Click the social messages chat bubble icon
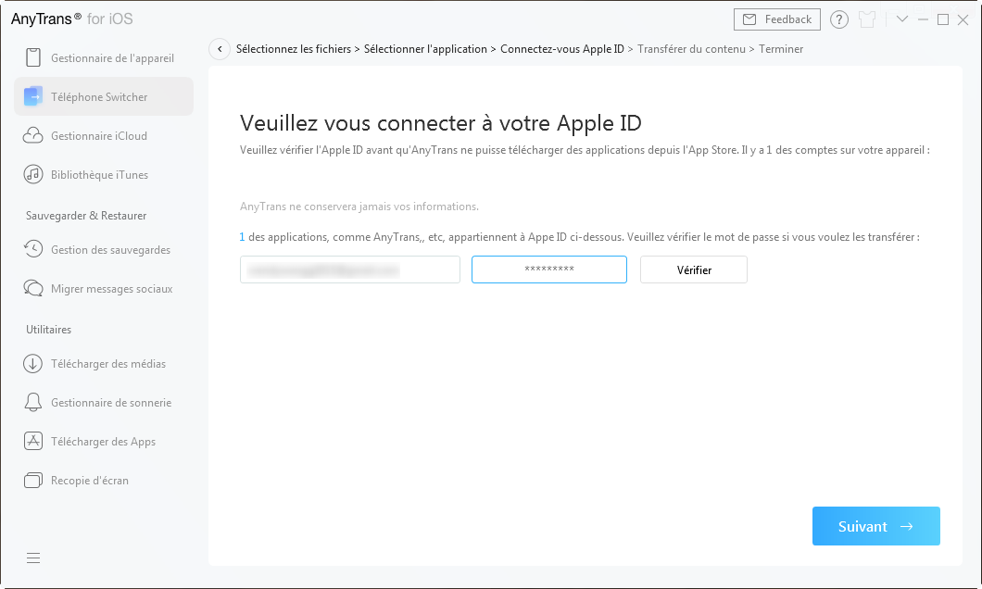This screenshot has width=982, height=589. [x=33, y=288]
